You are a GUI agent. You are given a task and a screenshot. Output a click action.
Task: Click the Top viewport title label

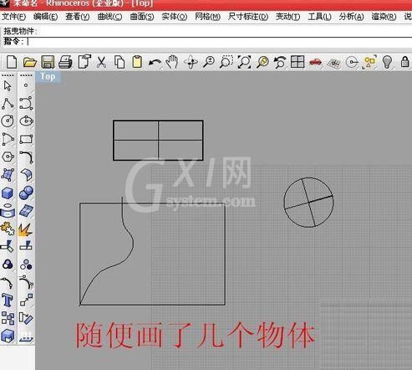(x=48, y=76)
